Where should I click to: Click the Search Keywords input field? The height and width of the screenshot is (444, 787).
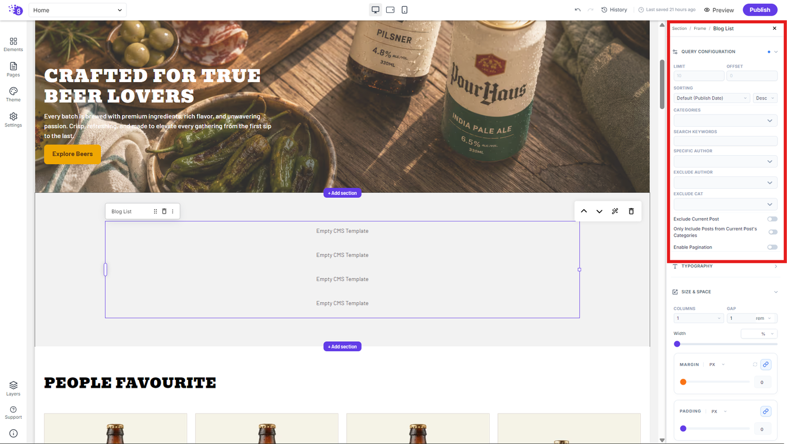725,141
